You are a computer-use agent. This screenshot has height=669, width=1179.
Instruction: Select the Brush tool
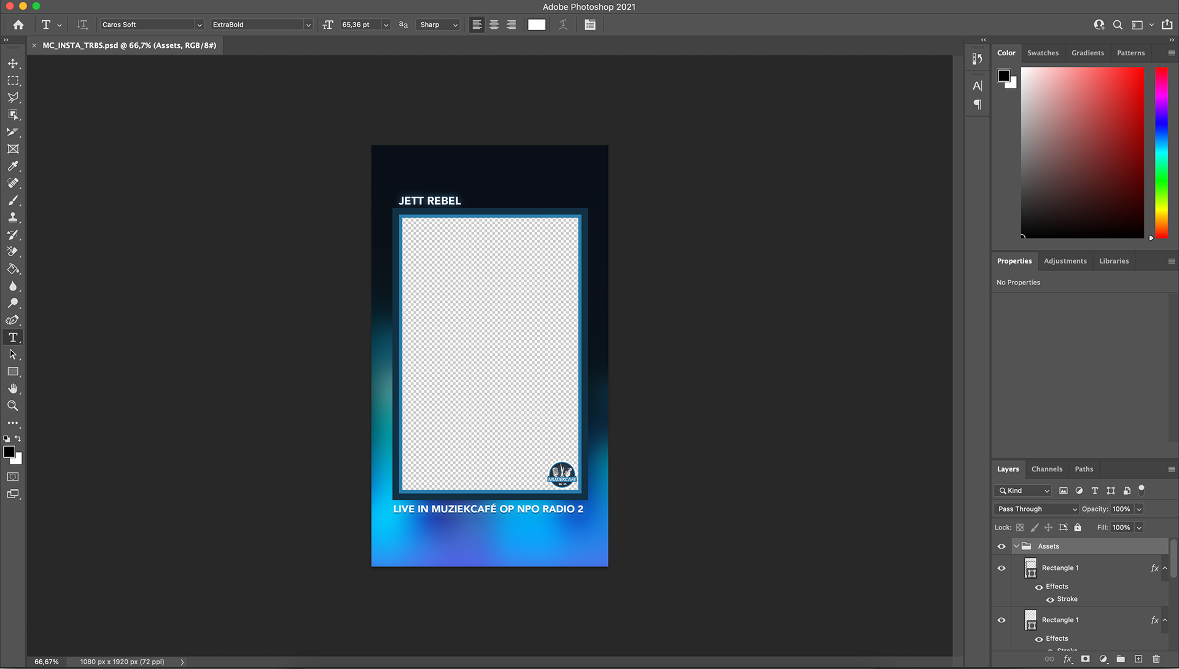pyautogui.click(x=13, y=200)
